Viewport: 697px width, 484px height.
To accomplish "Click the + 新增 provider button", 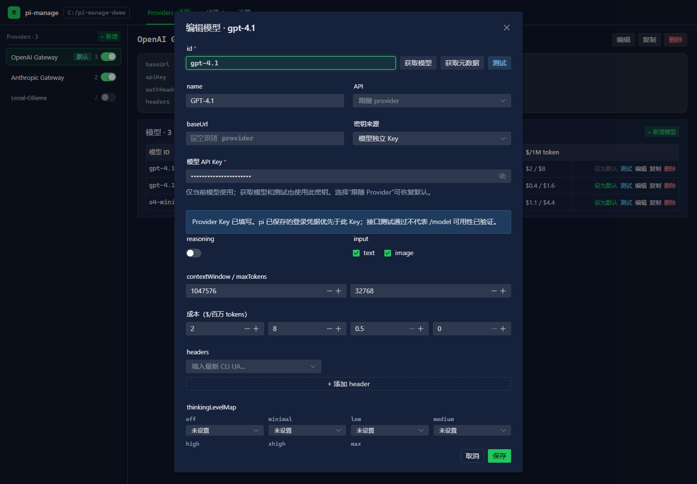I will [109, 37].
